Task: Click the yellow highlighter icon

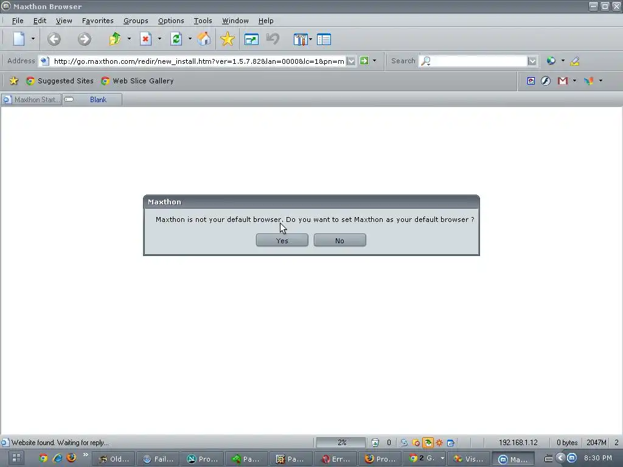Action: point(574,61)
